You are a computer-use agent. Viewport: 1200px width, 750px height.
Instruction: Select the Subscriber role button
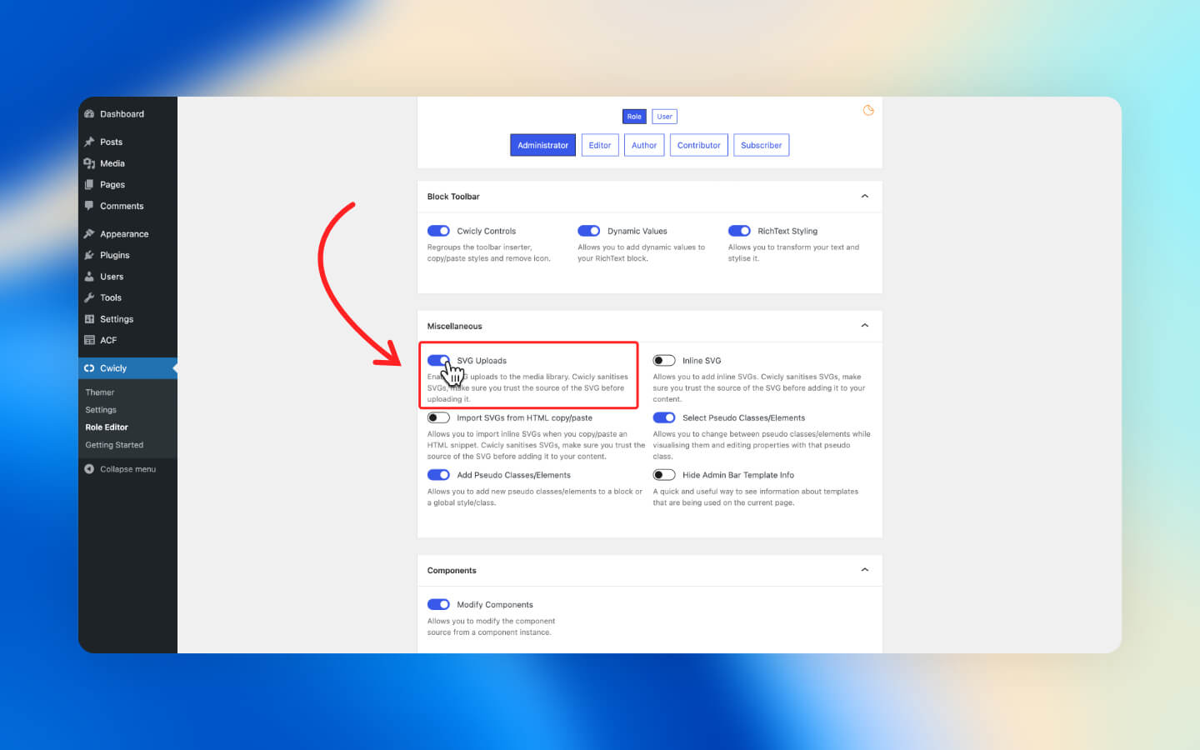point(761,145)
